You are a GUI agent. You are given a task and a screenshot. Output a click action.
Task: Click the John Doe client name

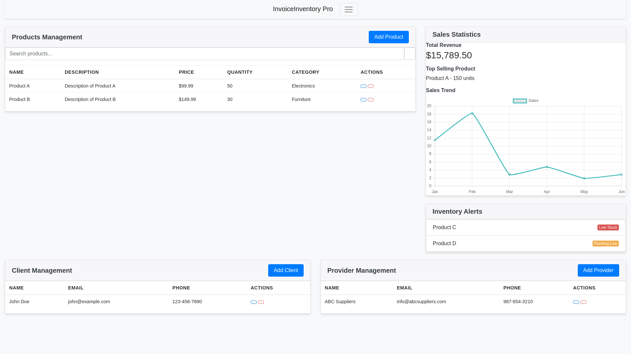(x=19, y=302)
